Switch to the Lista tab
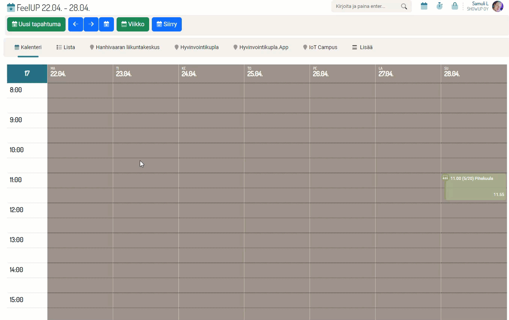This screenshot has width=509, height=320. [x=66, y=47]
